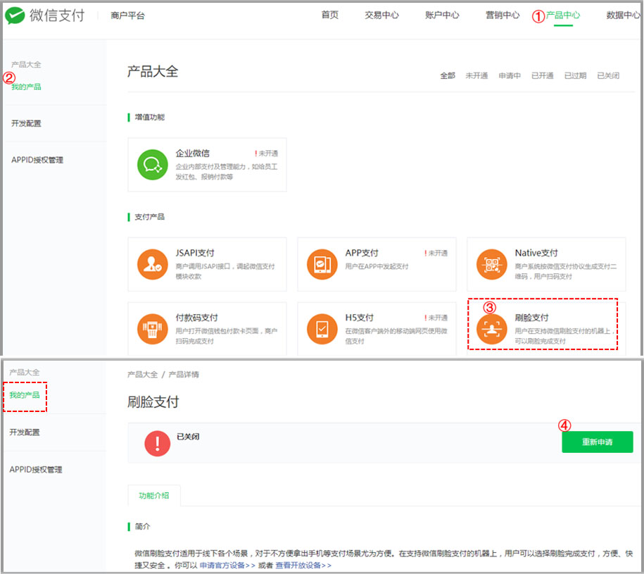Open the Native支付 product title

536,253
